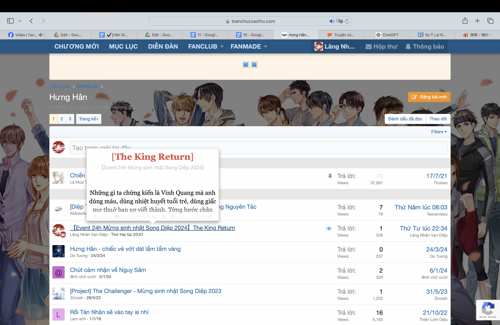Open DIỄN ĐÀN in the nav bar
This screenshot has height=325, width=500.
click(x=163, y=46)
